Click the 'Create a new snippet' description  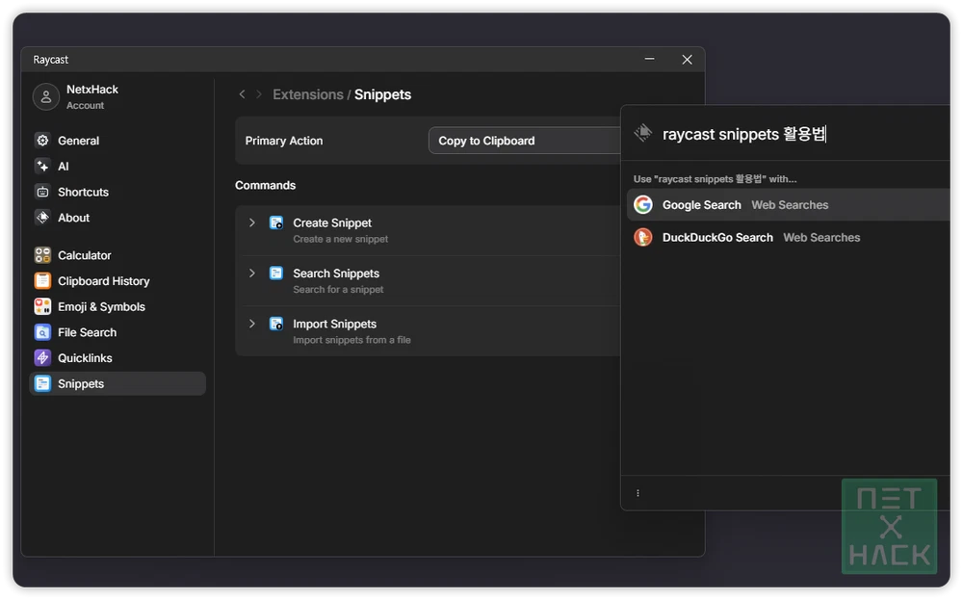tap(340, 239)
